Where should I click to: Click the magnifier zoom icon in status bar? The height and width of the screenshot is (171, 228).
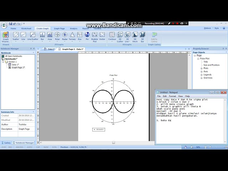192,147
